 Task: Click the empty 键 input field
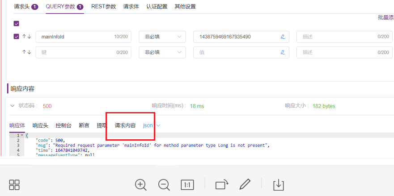(84, 52)
